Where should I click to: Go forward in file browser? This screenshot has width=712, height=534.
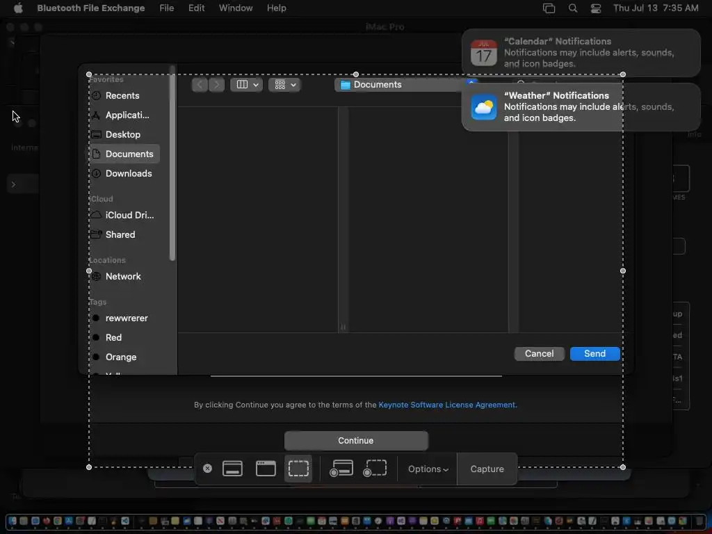217,85
